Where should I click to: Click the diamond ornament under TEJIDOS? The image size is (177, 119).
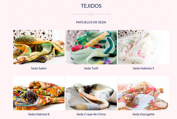91,14
